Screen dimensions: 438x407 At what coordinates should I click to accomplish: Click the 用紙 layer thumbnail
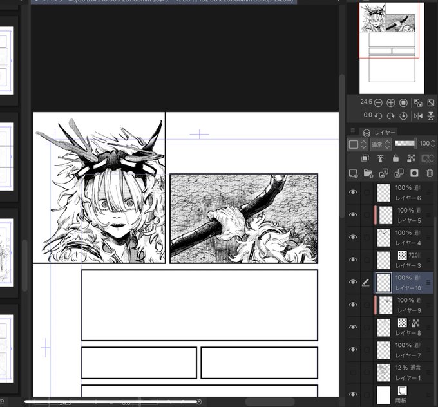(x=383, y=395)
